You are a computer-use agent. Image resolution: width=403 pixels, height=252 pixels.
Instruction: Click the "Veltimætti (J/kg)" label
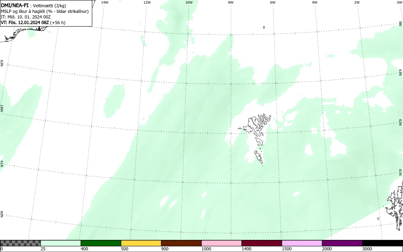pyautogui.click(x=49, y=6)
